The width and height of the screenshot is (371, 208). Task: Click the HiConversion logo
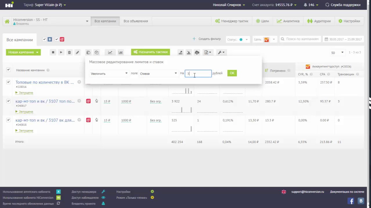[9, 5]
